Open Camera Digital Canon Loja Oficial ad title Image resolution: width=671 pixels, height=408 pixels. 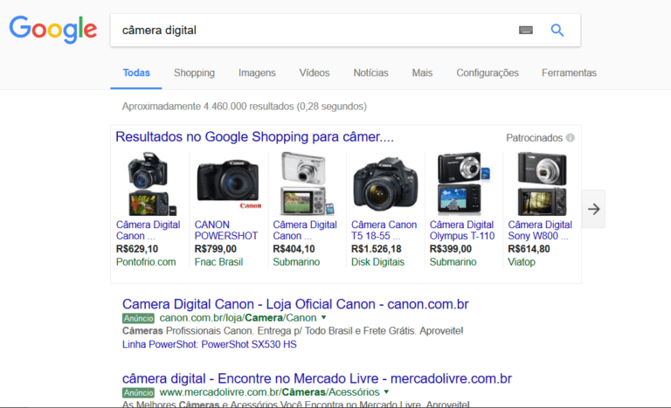tap(295, 304)
